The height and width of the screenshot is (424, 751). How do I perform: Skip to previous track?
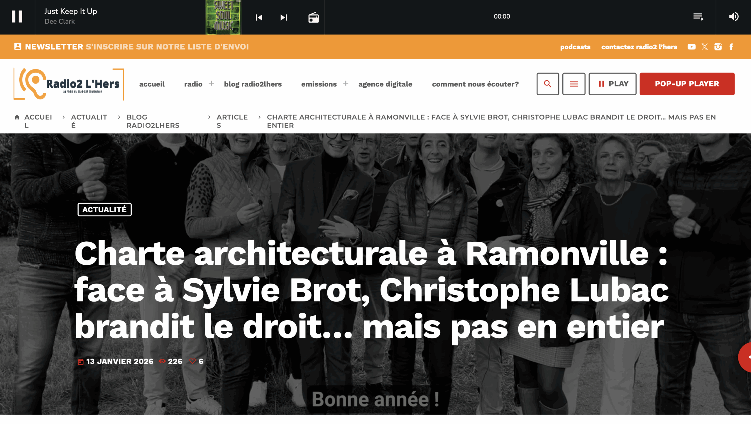click(x=259, y=18)
